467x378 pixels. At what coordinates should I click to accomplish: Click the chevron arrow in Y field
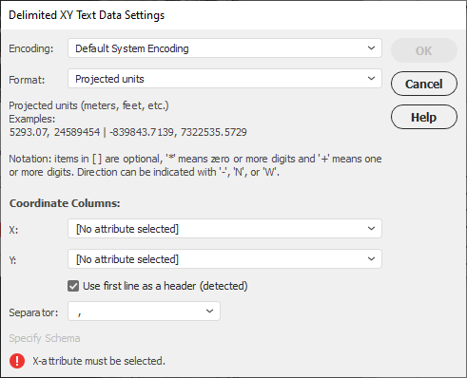coord(371,259)
